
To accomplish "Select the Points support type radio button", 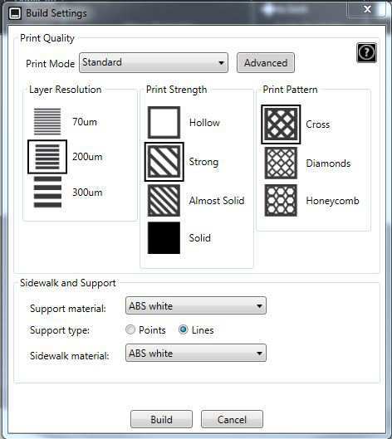I will 130,329.
